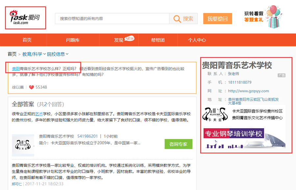Click the 贵阳菁音乐艺术学校 ad heading

click(x=237, y=65)
